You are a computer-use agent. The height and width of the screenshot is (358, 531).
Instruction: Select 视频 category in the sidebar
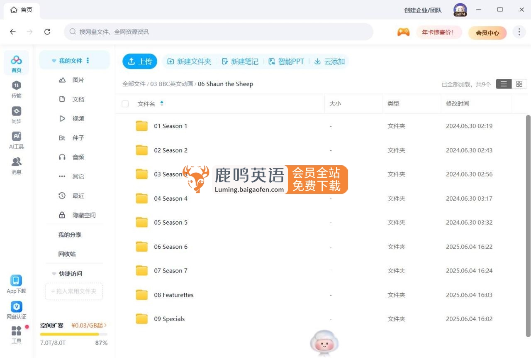78,118
